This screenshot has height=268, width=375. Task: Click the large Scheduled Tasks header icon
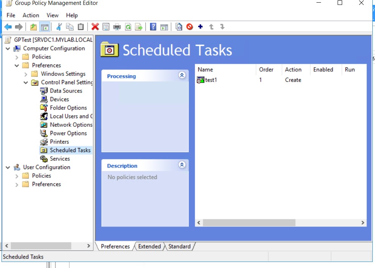click(109, 50)
